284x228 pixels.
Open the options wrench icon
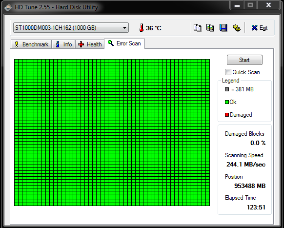(236, 28)
